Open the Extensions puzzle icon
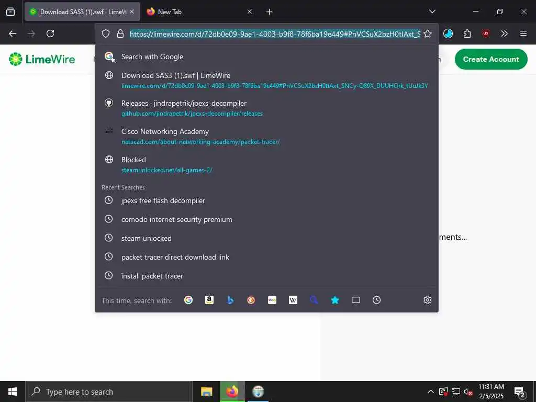This screenshot has width=536, height=402. [467, 33]
